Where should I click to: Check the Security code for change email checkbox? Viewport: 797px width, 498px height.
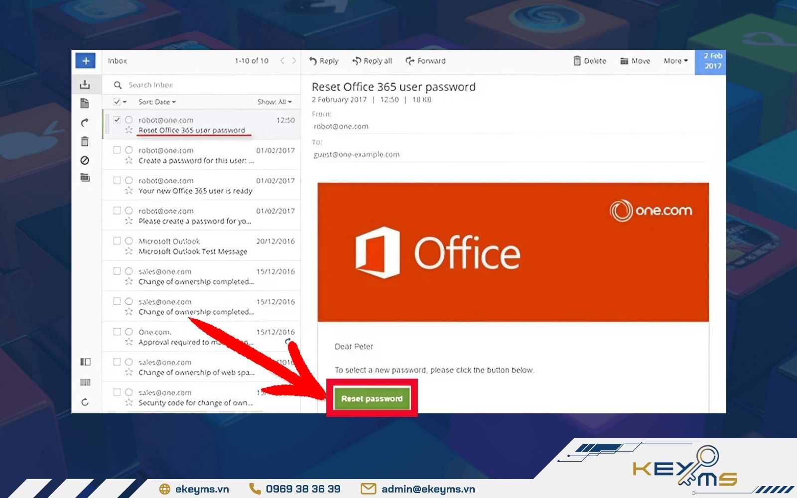click(117, 392)
